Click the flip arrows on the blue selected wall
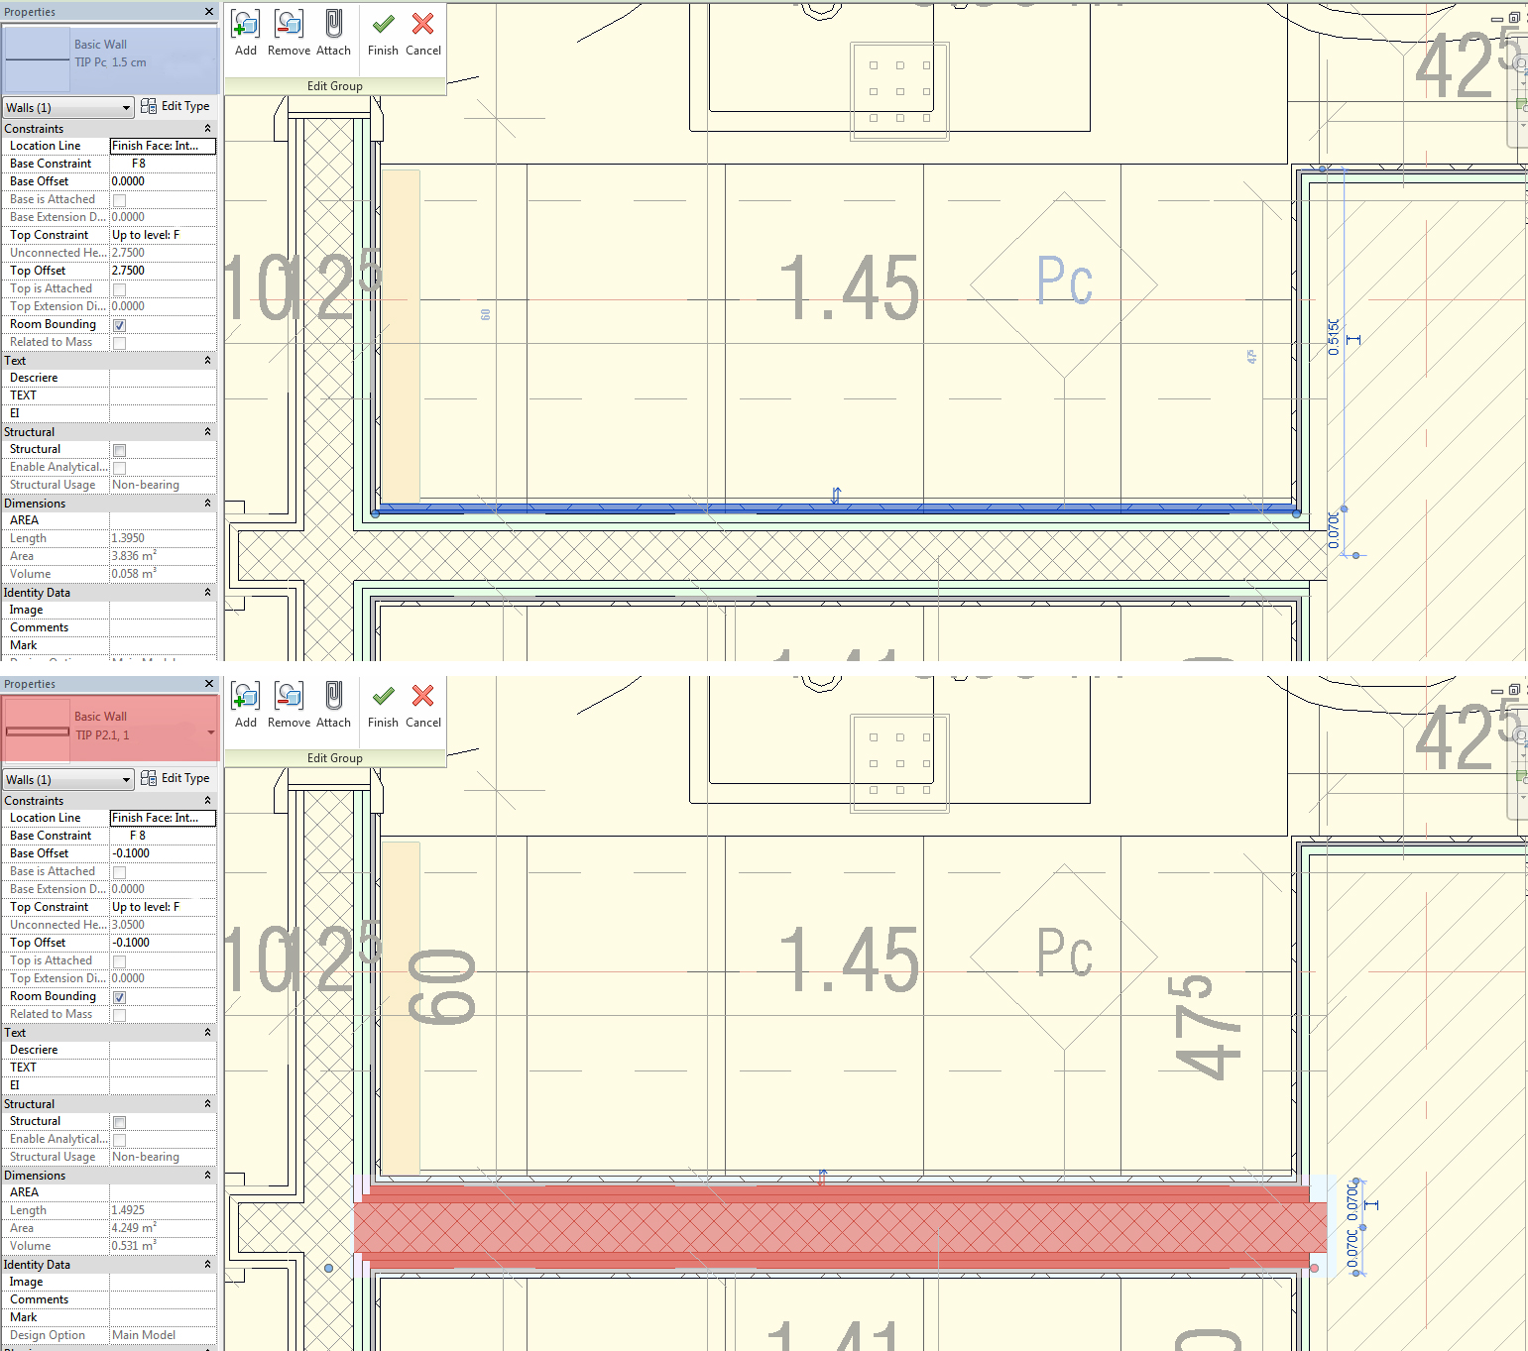The height and width of the screenshot is (1351, 1528). point(836,496)
